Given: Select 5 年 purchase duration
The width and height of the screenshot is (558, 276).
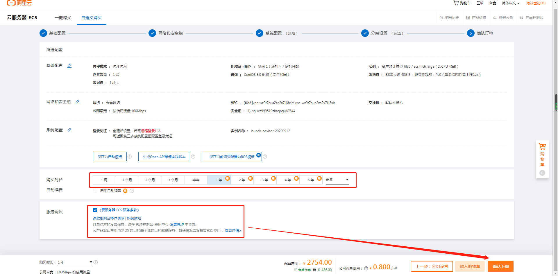Looking at the screenshot, I should point(311,180).
